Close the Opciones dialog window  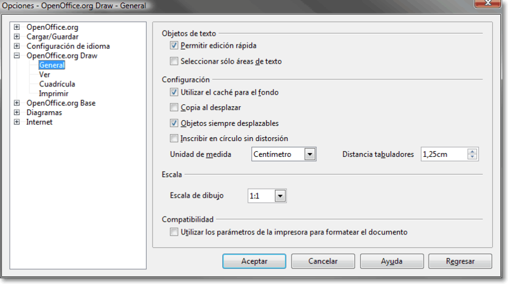488,3
